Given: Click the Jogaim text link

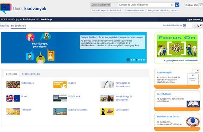Looking at the screenshot, I should tap(72, 83).
